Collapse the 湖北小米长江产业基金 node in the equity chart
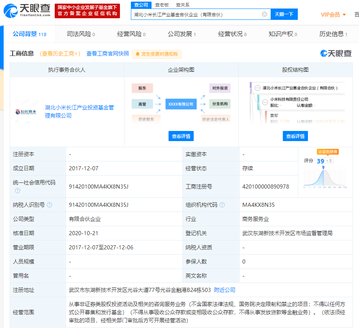Viewport: 359px width, 328px height. click(257, 88)
